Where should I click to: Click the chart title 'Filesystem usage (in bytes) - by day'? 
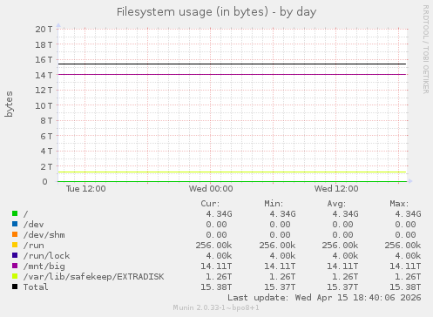click(x=216, y=12)
